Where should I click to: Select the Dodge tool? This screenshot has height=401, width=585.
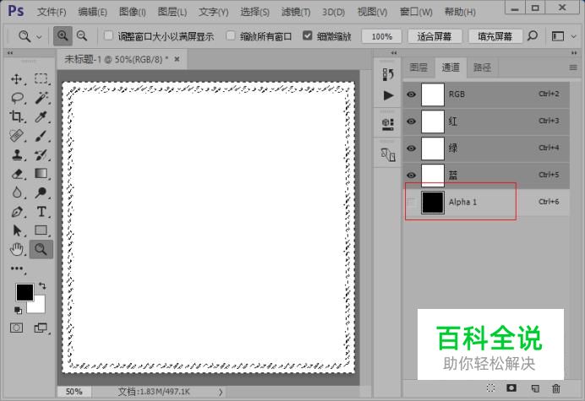click(41, 192)
